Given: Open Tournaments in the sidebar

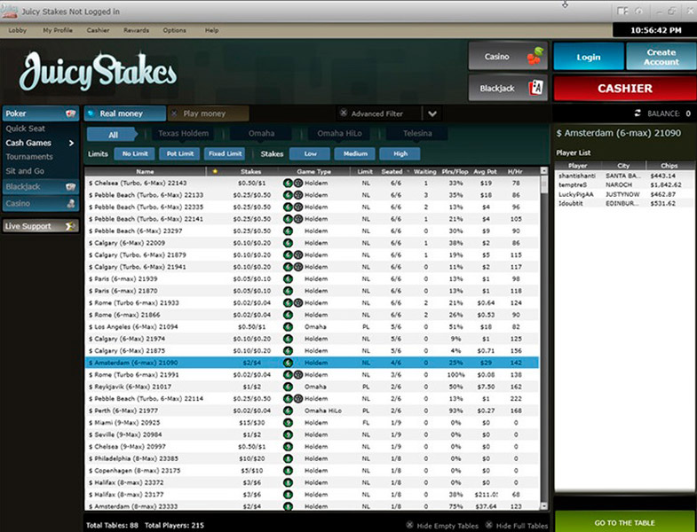Looking at the screenshot, I should pos(29,157).
